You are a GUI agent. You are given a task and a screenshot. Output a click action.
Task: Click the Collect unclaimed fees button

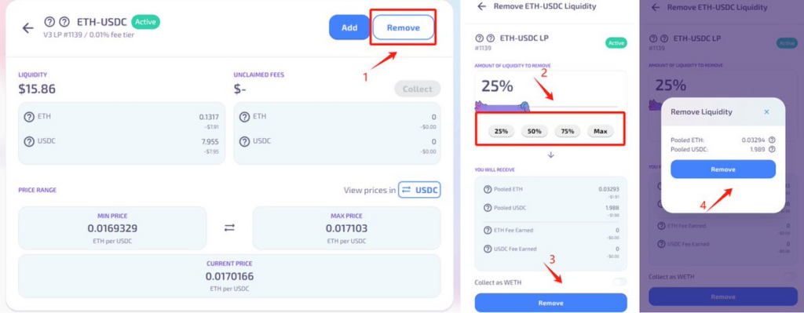pos(418,89)
